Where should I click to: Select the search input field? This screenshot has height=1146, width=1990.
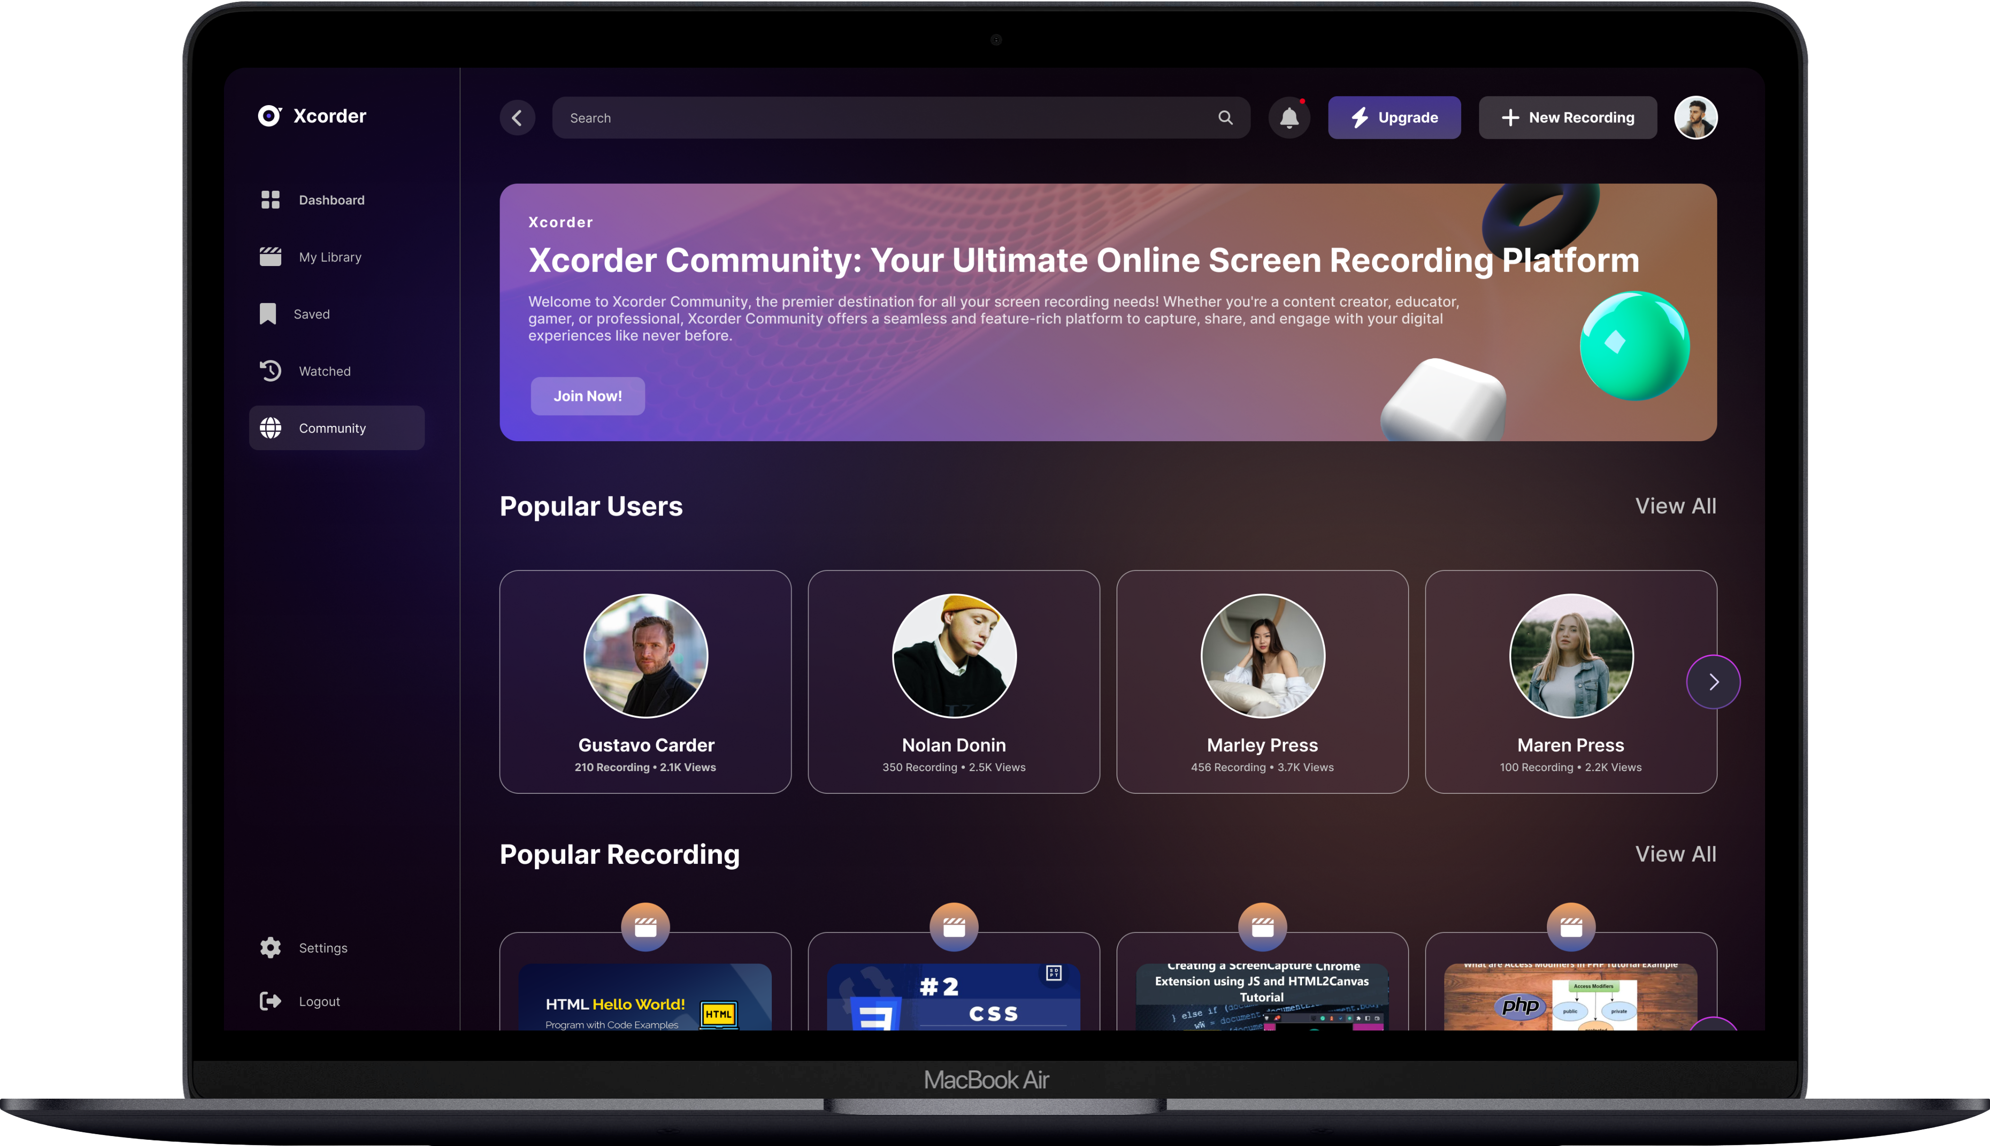898,116
